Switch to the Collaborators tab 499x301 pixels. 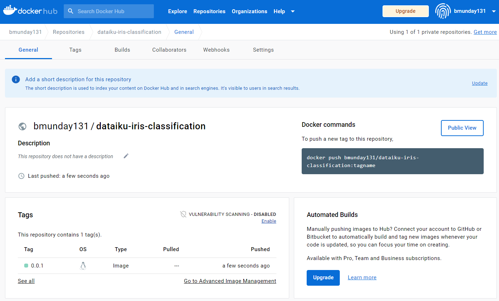pyautogui.click(x=170, y=50)
